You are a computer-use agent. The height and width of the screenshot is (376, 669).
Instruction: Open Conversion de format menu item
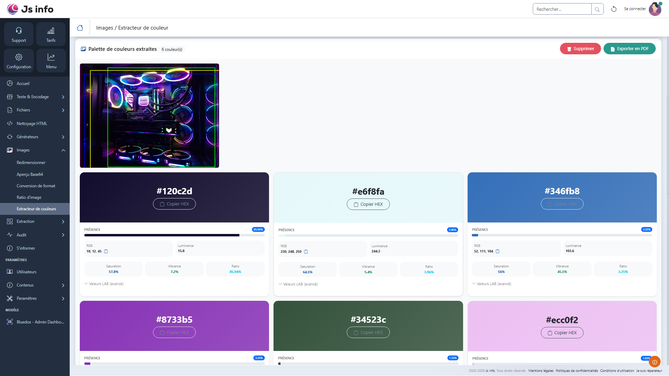pyautogui.click(x=36, y=186)
